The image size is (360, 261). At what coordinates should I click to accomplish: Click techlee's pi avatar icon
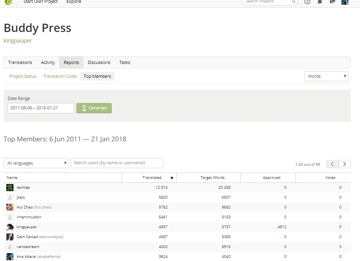point(10,188)
